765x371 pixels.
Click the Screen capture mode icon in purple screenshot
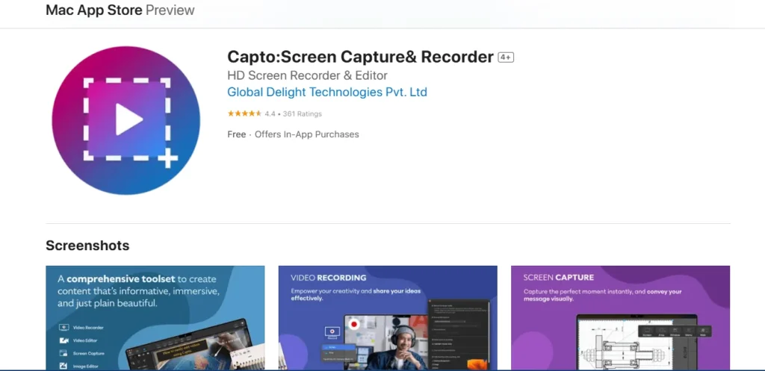[x=648, y=330]
